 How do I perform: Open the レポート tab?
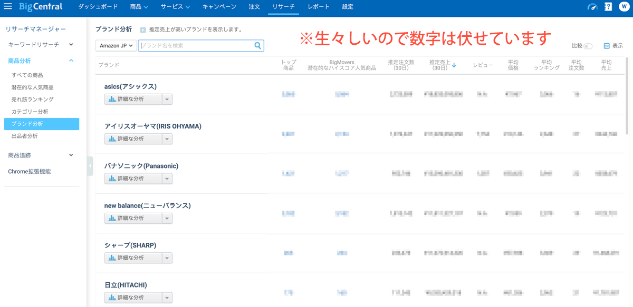coord(319,7)
